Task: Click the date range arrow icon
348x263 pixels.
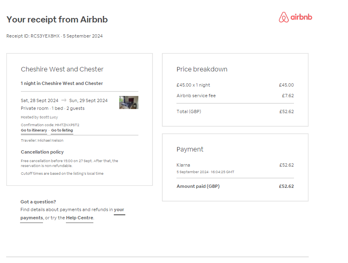Action: pos(64,100)
